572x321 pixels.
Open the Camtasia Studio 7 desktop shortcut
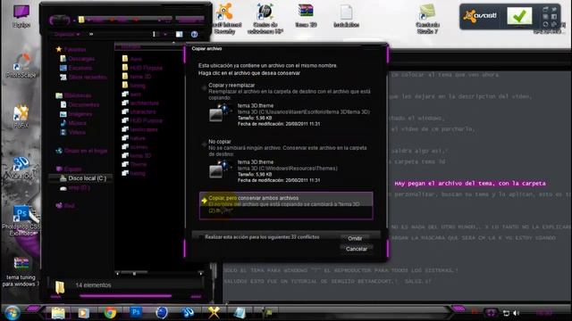pyautogui.click(x=427, y=19)
